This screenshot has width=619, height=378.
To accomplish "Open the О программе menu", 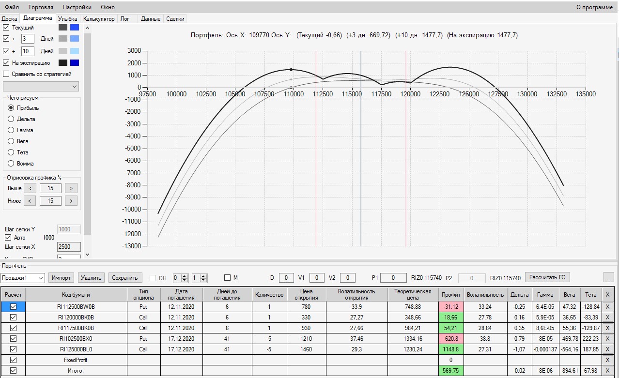I will 594,7.
